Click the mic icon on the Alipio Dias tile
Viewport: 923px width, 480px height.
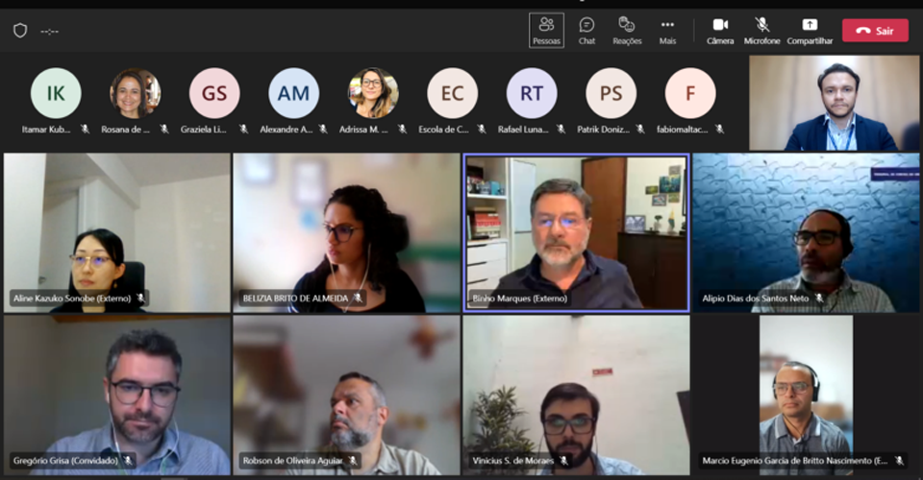click(x=819, y=299)
